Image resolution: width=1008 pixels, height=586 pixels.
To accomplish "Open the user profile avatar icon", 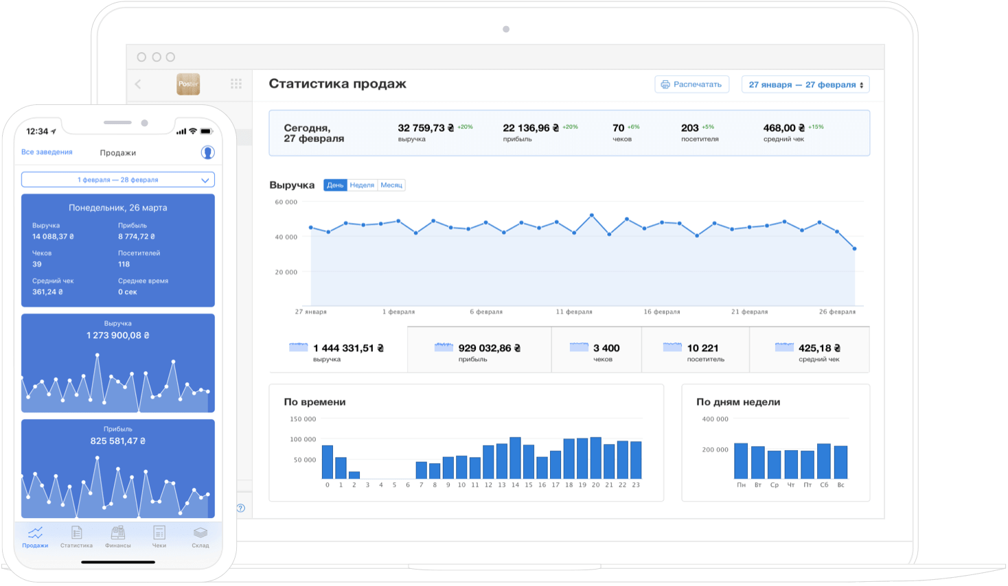I will (x=207, y=152).
